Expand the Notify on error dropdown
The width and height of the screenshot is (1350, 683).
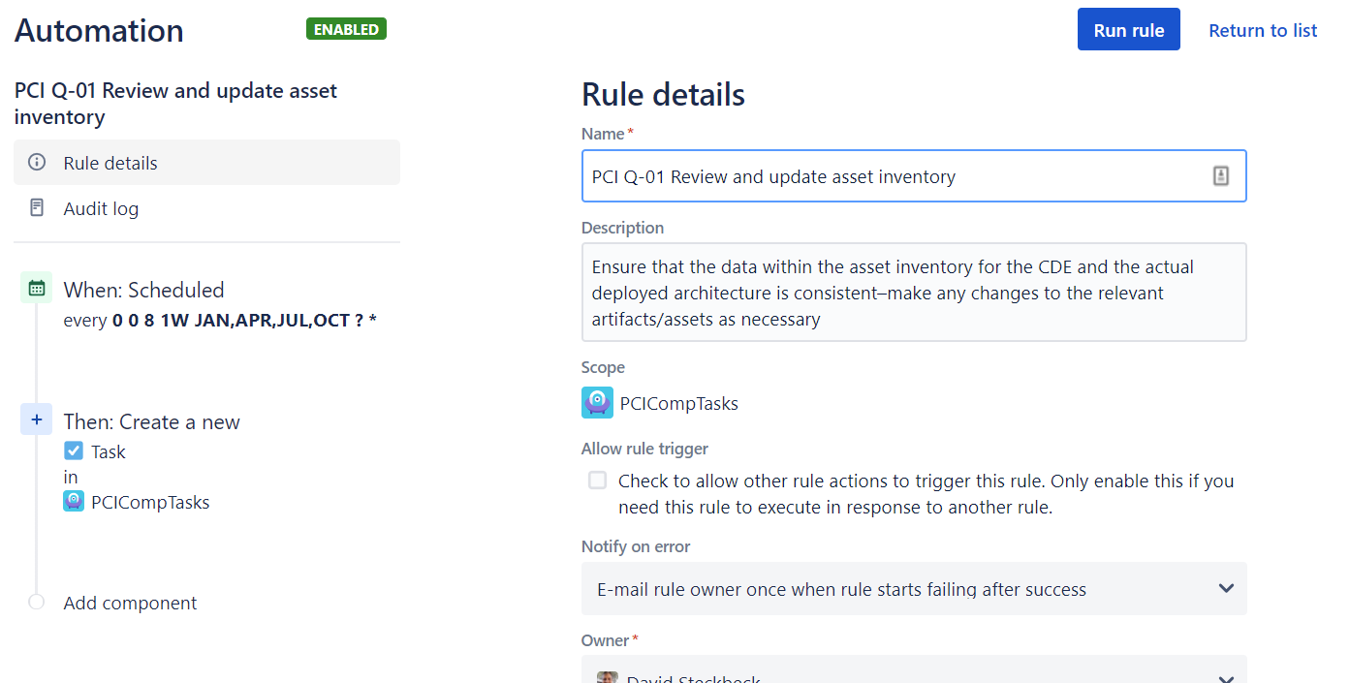point(914,589)
